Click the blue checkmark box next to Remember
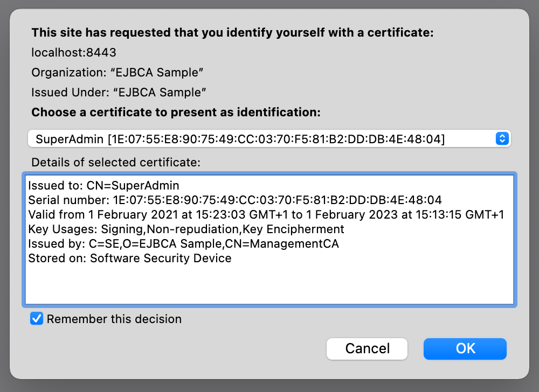 click(x=36, y=319)
